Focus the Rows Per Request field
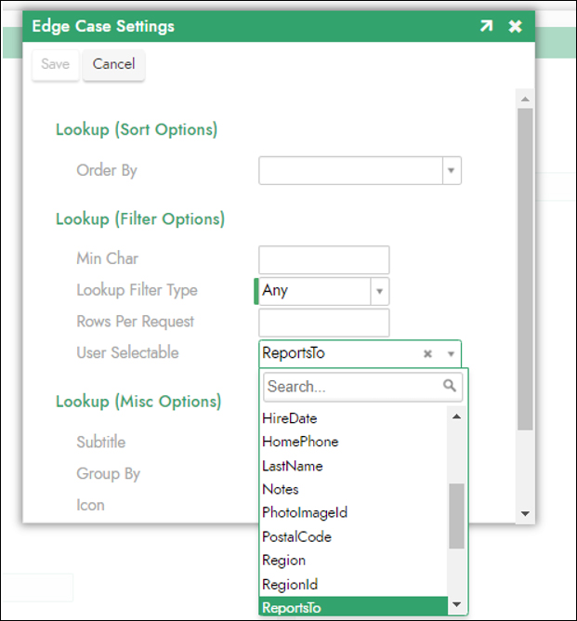The image size is (577, 621). tap(323, 323)
